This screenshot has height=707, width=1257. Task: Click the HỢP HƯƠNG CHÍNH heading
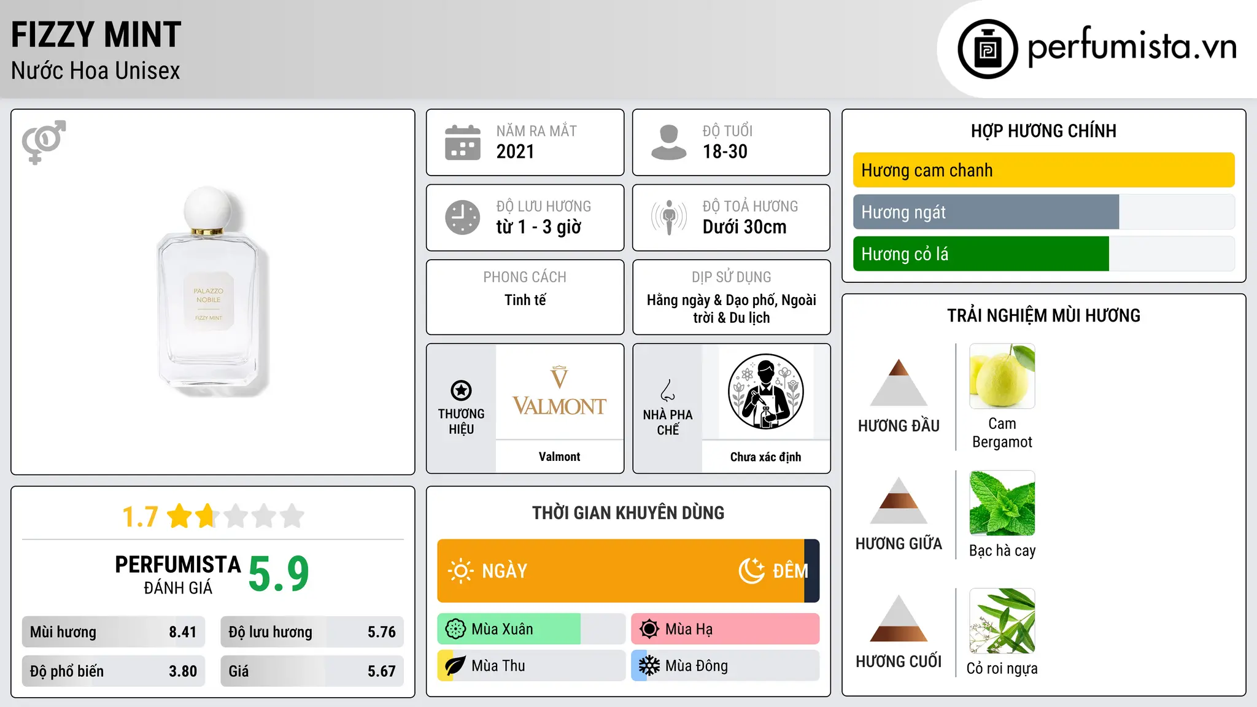pyautogui.click(x=1043, y=131)
